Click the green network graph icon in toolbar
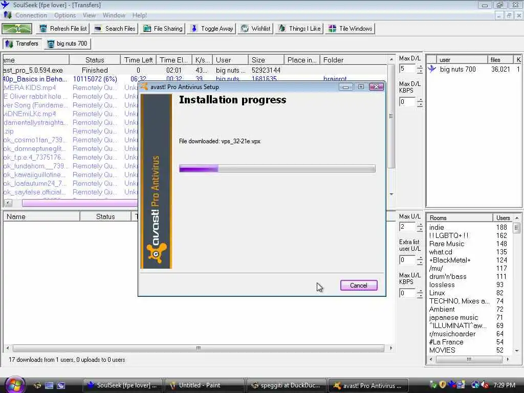524x393 pixels. click(x=17, y=29)
